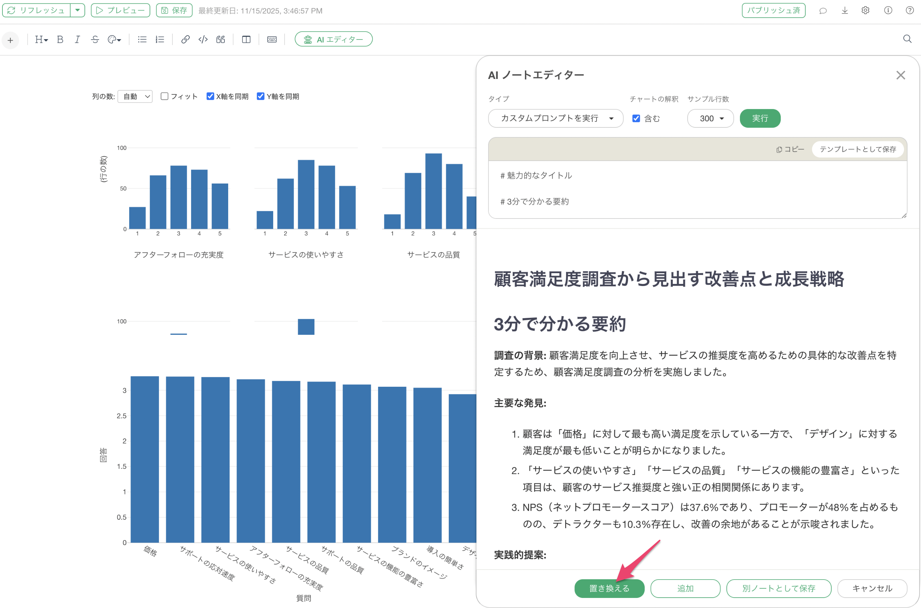Open the comments speech bubble icon
The image size is (921, 608).
[823, 11]
